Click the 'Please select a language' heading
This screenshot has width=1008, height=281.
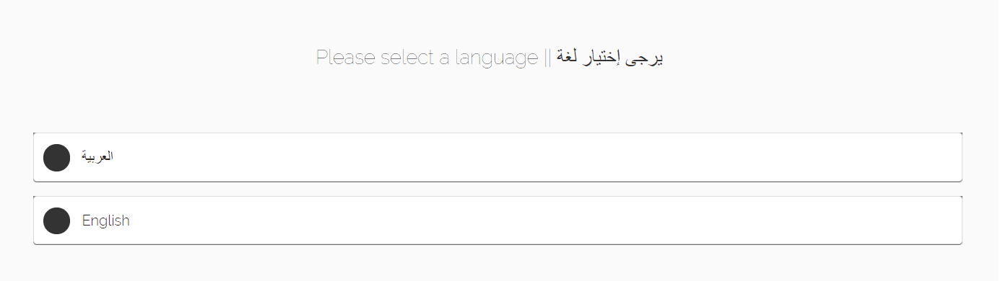tap(427, 58)
